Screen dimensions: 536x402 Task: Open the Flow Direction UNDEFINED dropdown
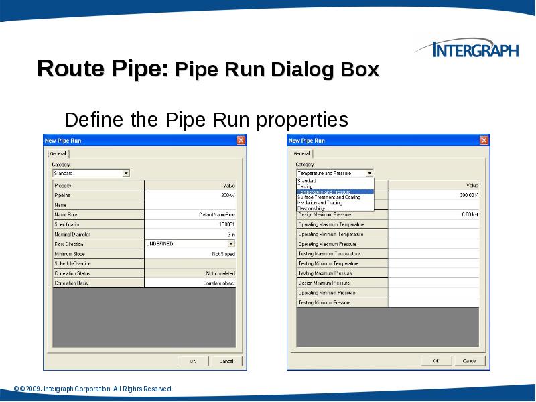pyautogui.click(x=230, y=243)
